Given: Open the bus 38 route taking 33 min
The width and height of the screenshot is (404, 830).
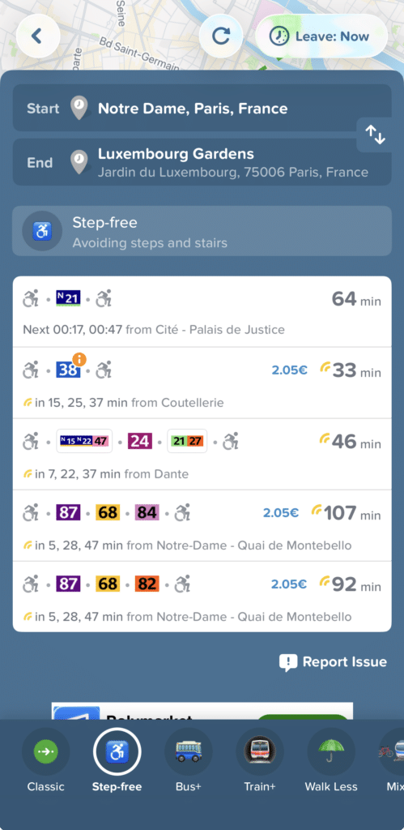Looking at the screenshot, I should (202, 383).
